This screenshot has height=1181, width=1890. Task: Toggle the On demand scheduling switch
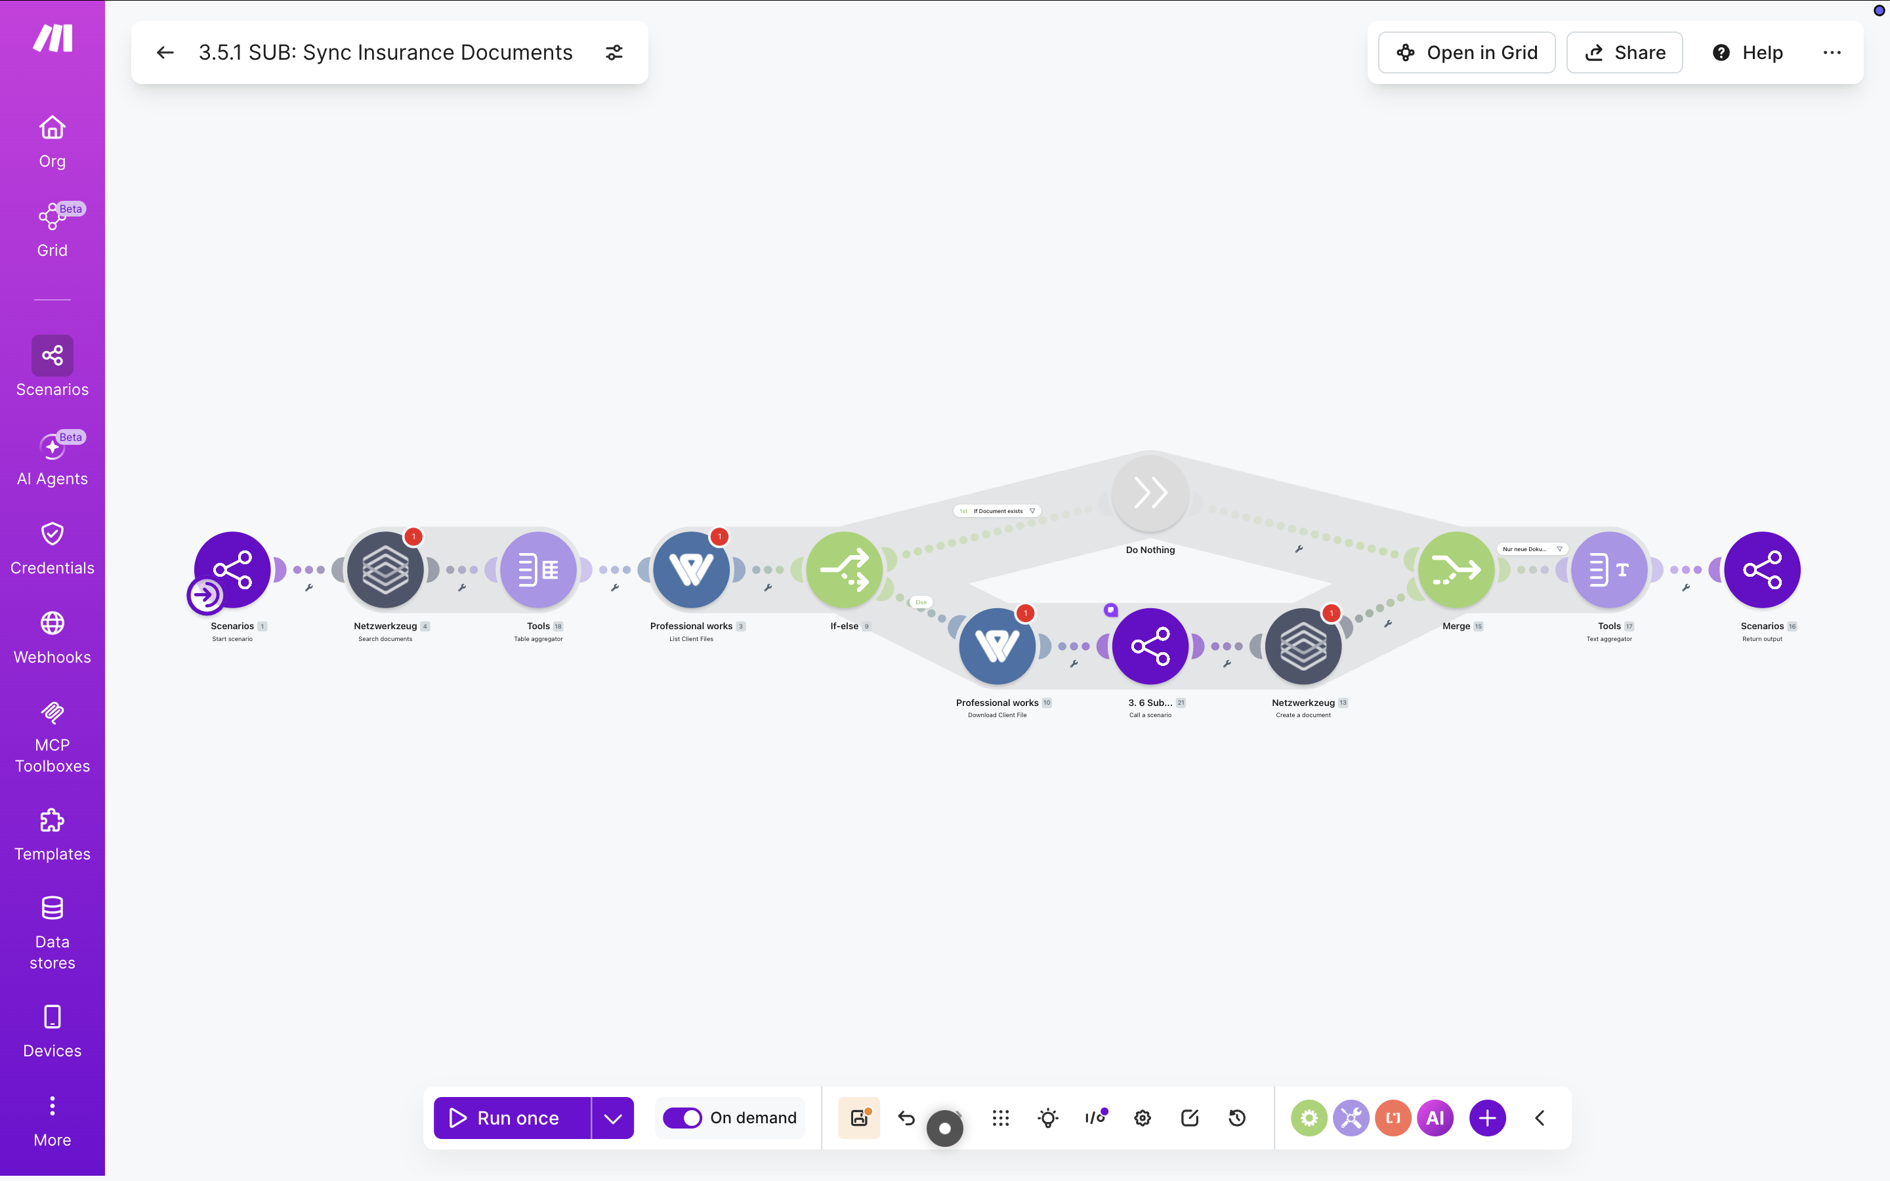click(682, 1118)
